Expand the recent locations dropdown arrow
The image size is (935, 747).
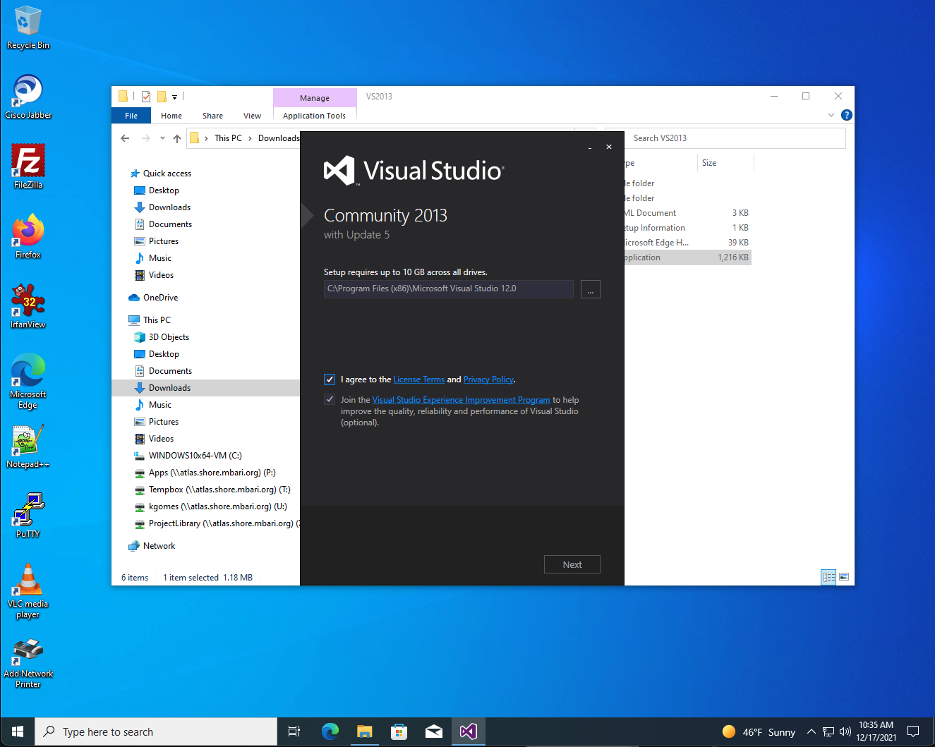tap(162, 138)
